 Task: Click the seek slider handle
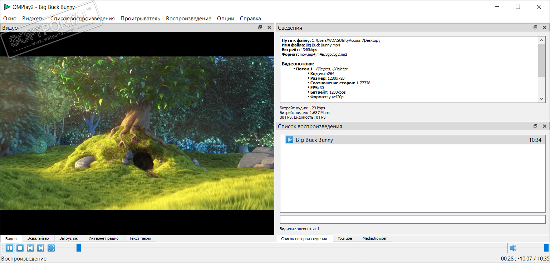pos(79,248)
